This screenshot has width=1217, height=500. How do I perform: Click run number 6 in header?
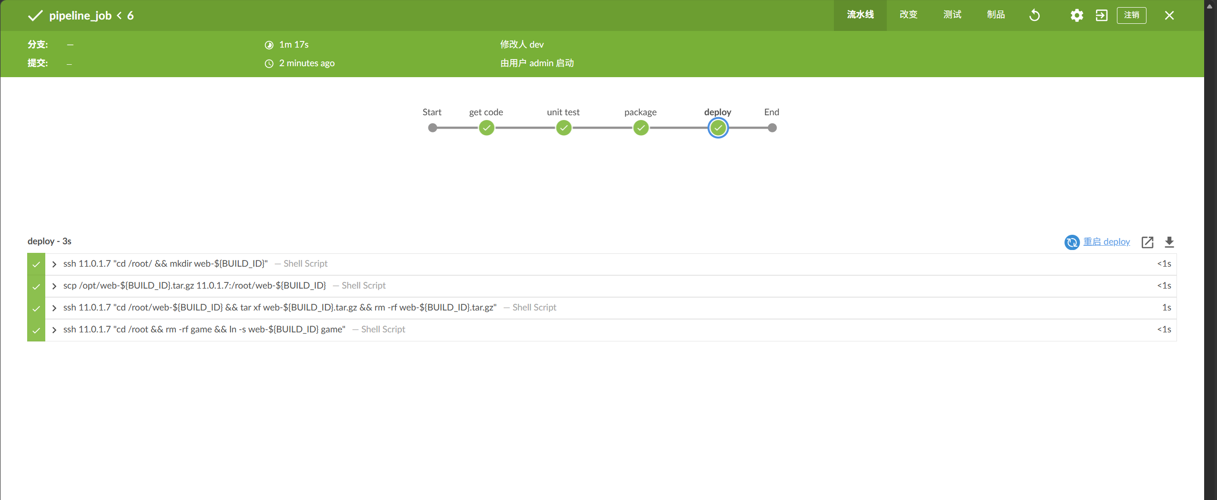click(x=130, y=16)
